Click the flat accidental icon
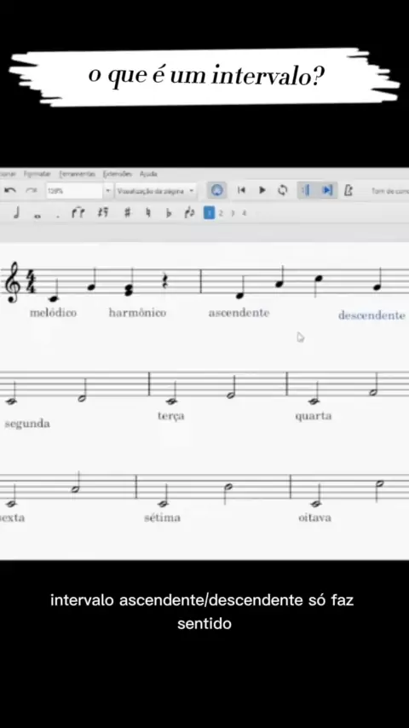This screenshot has width=409, height=728. coord(169,214)
